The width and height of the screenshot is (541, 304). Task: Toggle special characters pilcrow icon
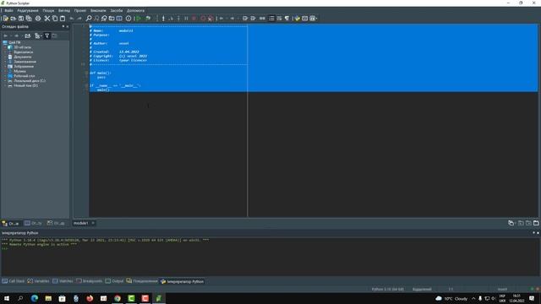[x=287, y=19]
